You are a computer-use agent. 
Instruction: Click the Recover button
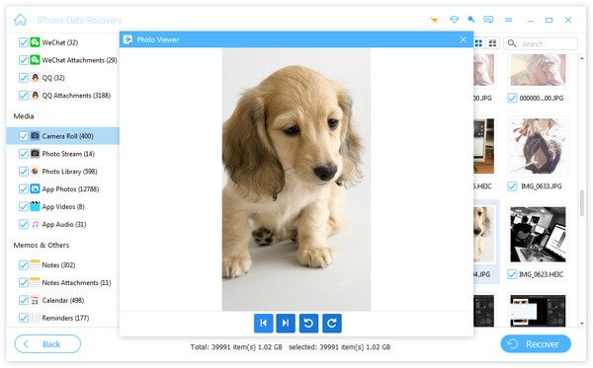(x=536, y=344)
